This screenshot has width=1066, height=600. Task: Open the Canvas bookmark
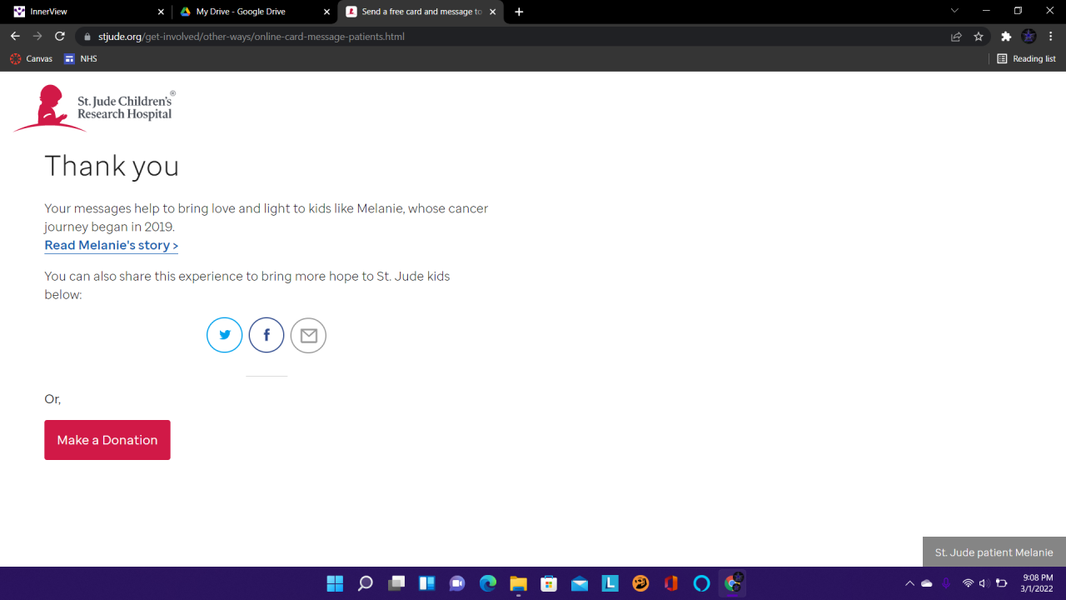31,58
